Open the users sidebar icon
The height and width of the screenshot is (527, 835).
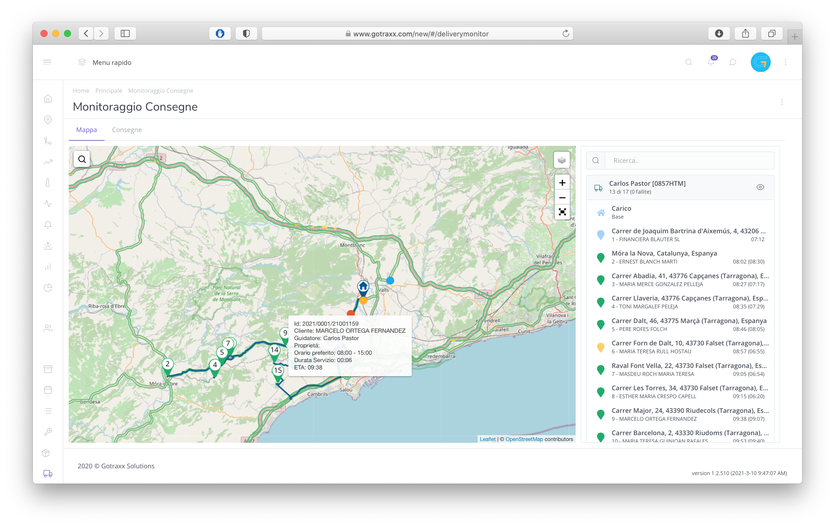point(48,328)
